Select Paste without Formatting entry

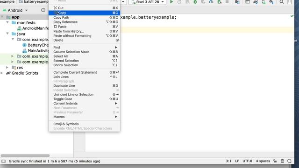click(84, 36)
